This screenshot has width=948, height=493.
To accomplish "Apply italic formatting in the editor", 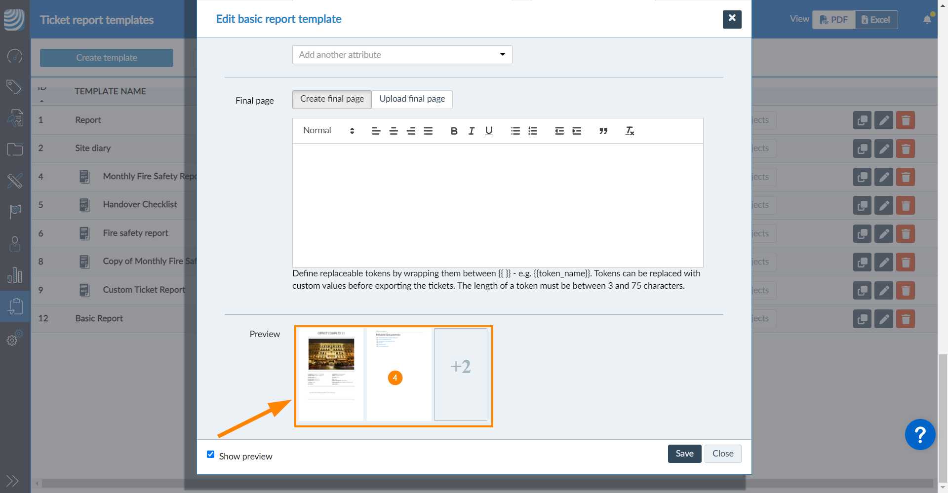I will click(x=471, y=131).
